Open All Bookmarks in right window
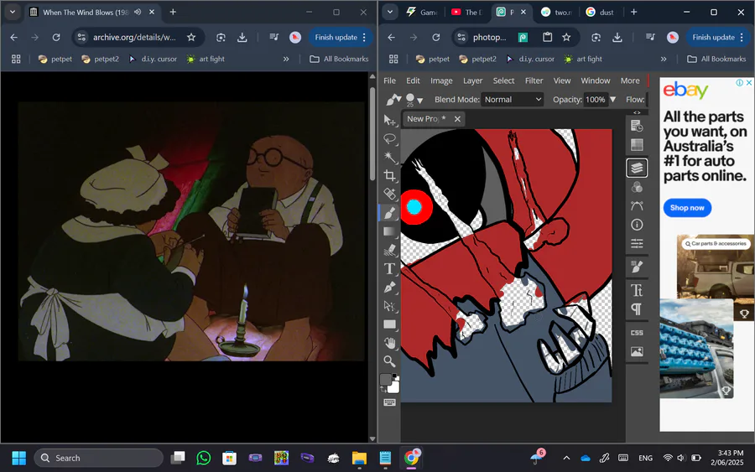This screenshot has width=755, height=472. coord(716,59)
